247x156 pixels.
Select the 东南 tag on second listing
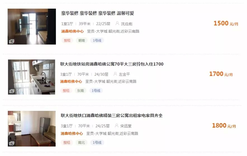pyautogui.click(x=80, y=91)
